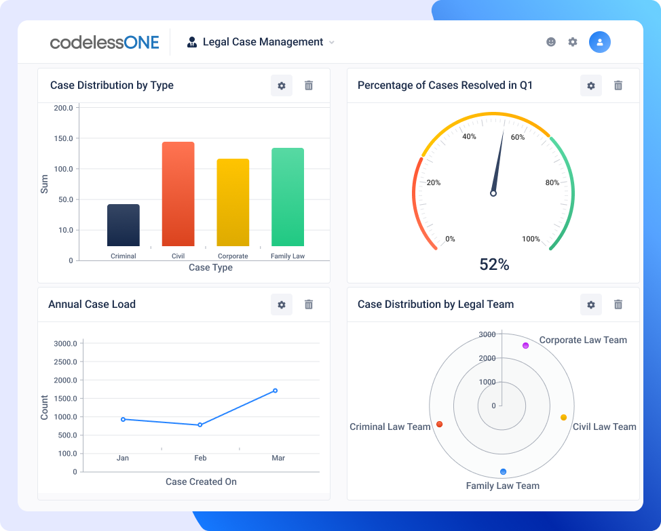
Task: Click the codelessONE logo
Action: click(105, 41)
